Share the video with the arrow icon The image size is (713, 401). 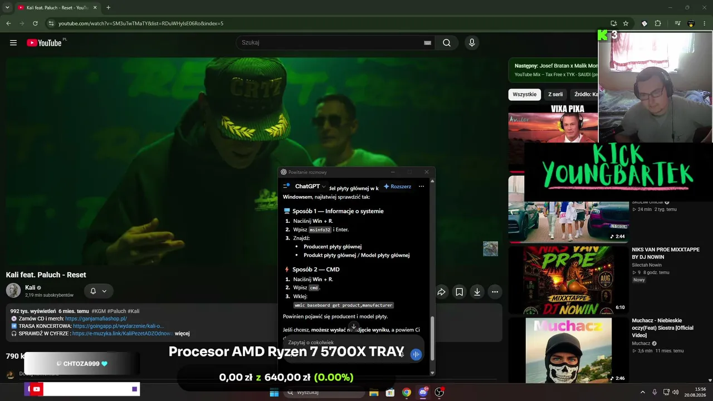(441, 291)
